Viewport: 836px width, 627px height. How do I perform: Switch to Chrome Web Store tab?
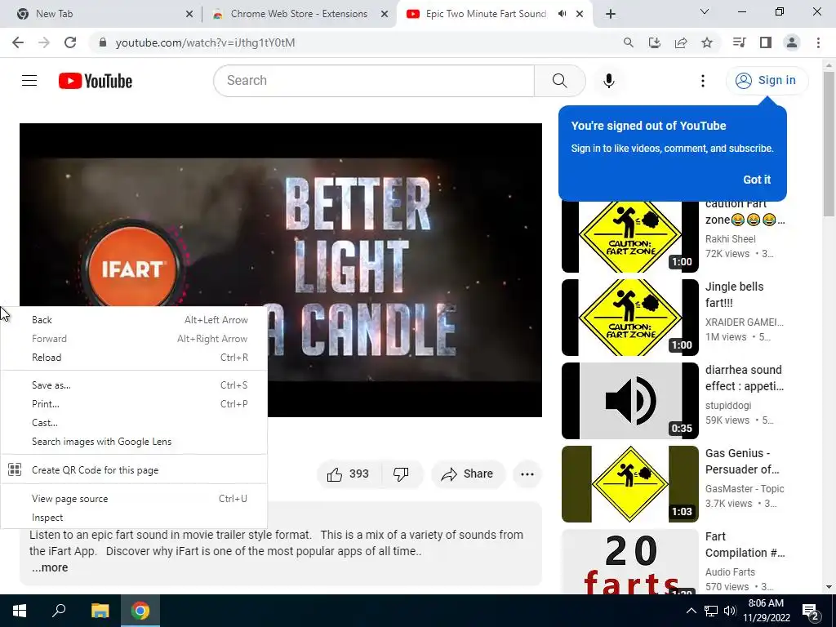coord(299,14)
